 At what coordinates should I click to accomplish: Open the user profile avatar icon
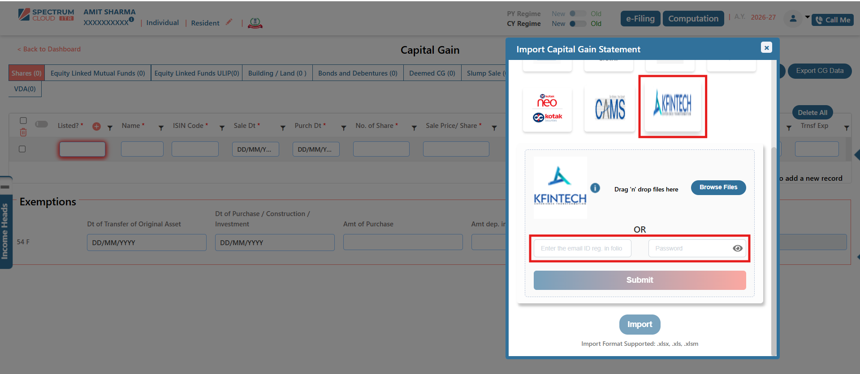(793, 19)
